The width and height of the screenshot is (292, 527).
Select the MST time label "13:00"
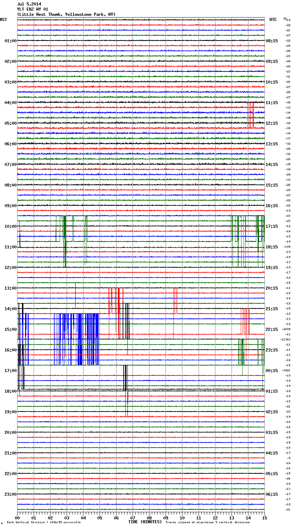(11, 288)
